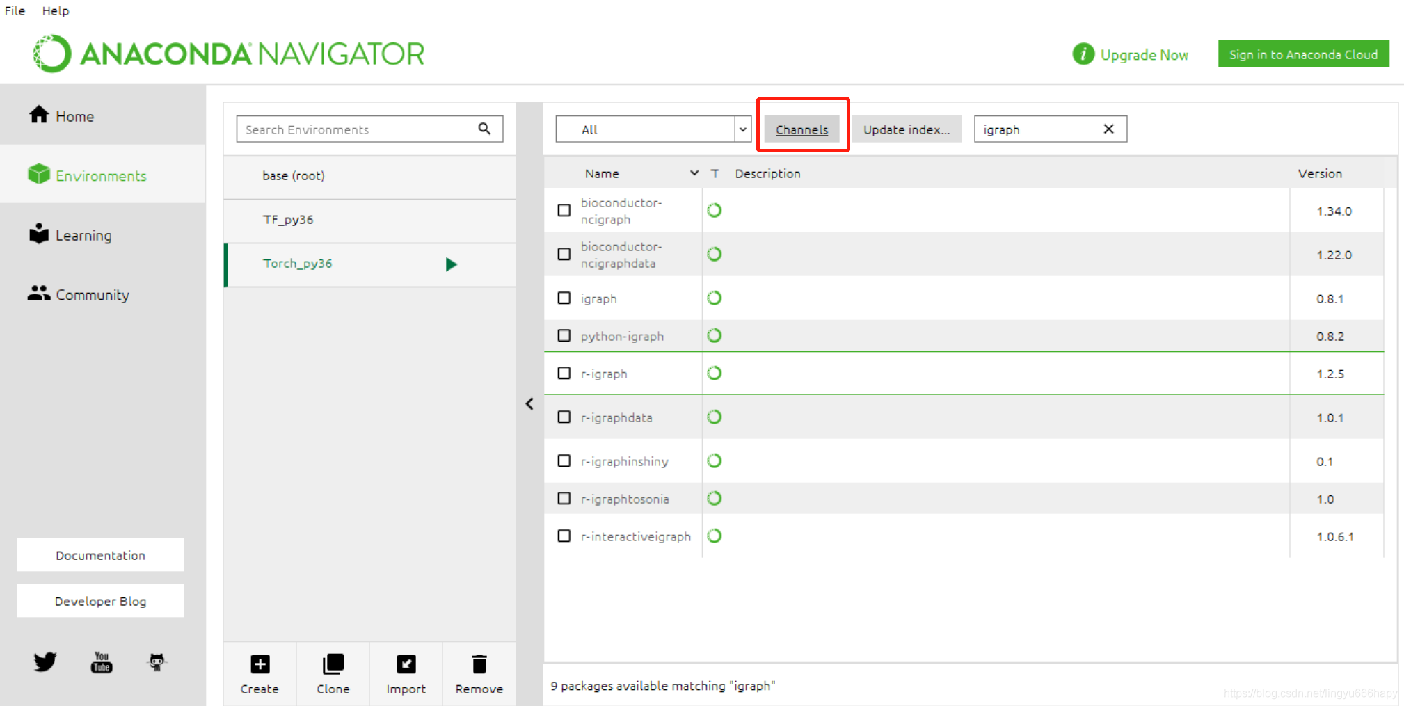This screenshot has width=1404, height=706.
Task: Clear the igraph search text
Action: click(1109, 129)
